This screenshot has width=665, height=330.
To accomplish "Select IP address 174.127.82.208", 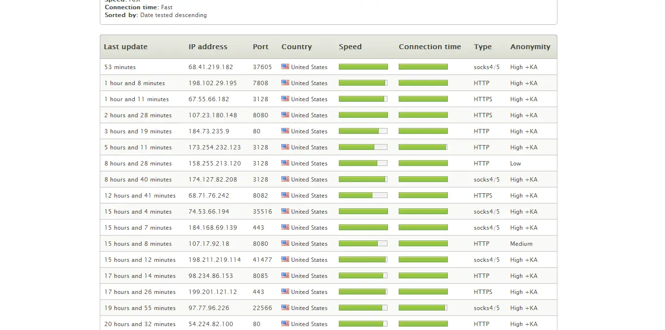I will point(213,180).
